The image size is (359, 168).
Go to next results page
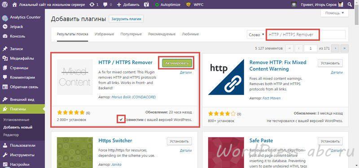pyautogui.click(x=335, y=48)
